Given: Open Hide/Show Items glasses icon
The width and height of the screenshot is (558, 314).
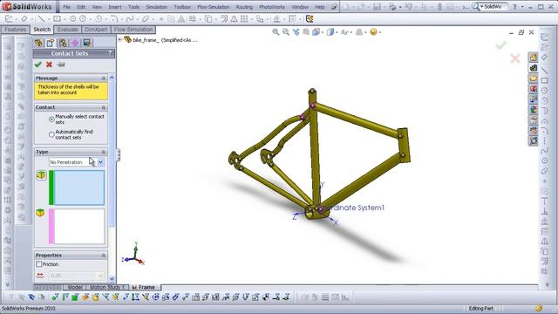Looking at the screenshot, I should tap(344, 32).
